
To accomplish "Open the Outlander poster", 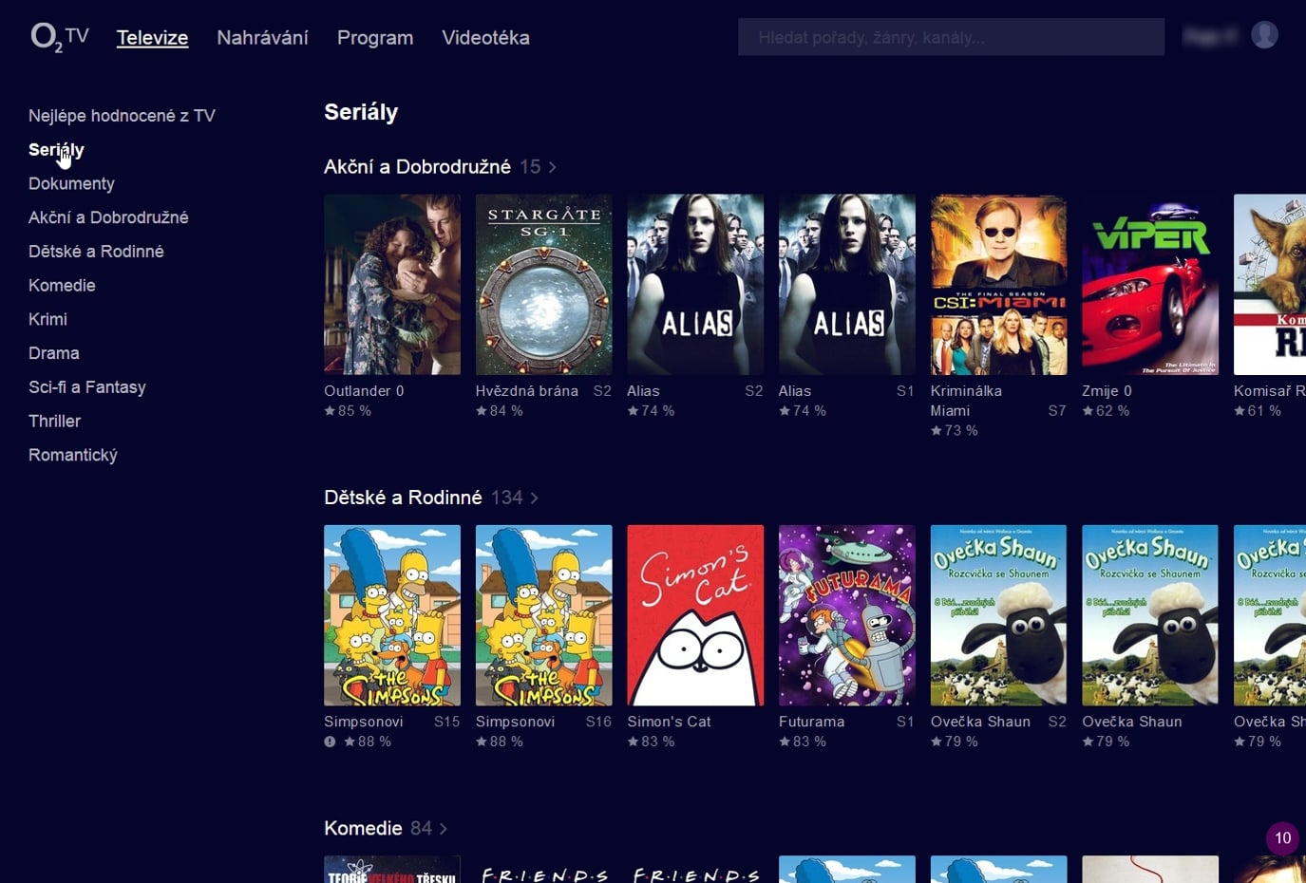I will pyautogui.click(x=392, y=285).
